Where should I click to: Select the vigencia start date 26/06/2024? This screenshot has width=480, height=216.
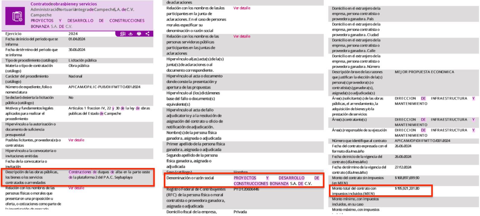403,156
